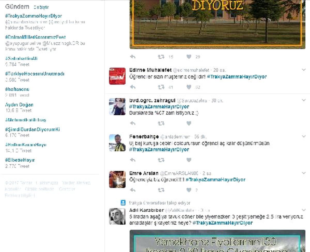310x252 pixels.
Task: Open the #MehmetFatihTraş trending topic
Action: 26,120
